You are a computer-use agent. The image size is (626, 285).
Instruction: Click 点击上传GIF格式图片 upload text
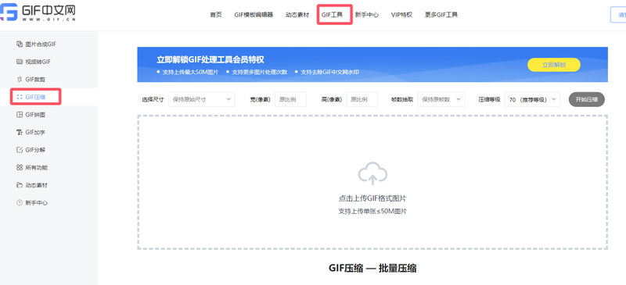[x=372, y=198]
